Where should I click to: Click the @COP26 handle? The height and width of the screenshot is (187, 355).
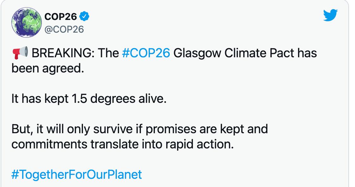[x=65, y=29]
